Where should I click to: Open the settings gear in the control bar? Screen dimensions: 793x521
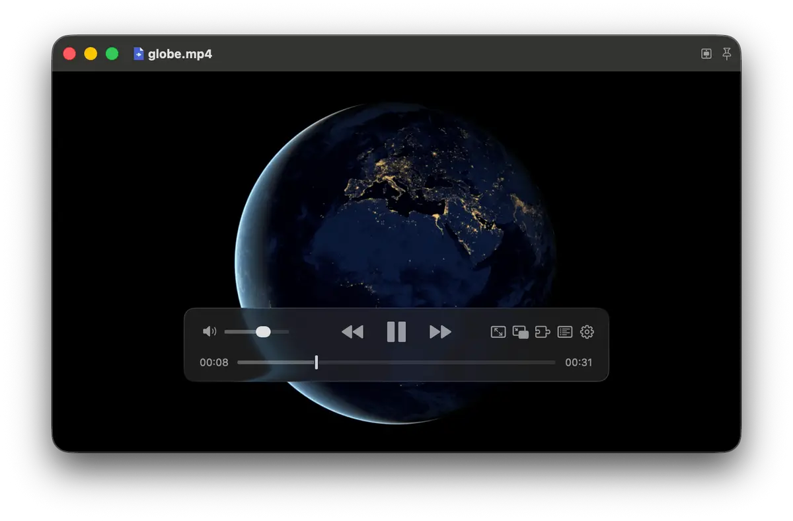click(x=587, y=332)
